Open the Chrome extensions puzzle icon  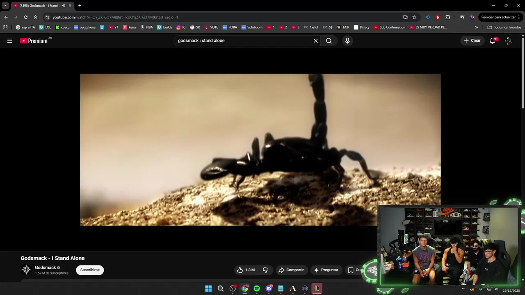click(447, 17)
